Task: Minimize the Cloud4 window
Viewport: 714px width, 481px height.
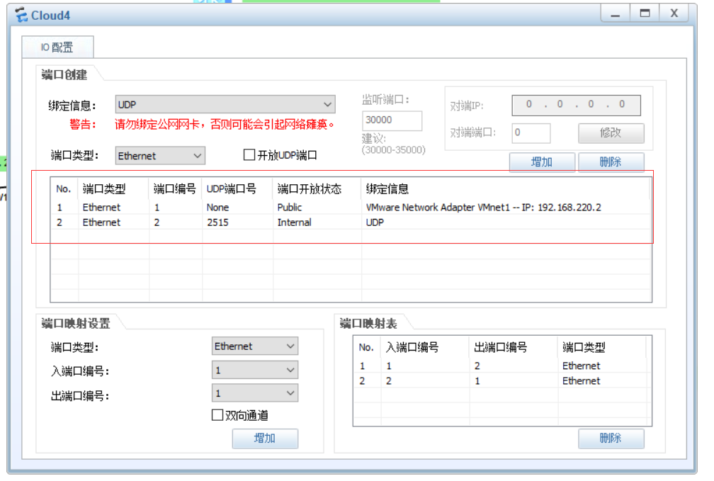Action: coord(615,13)
